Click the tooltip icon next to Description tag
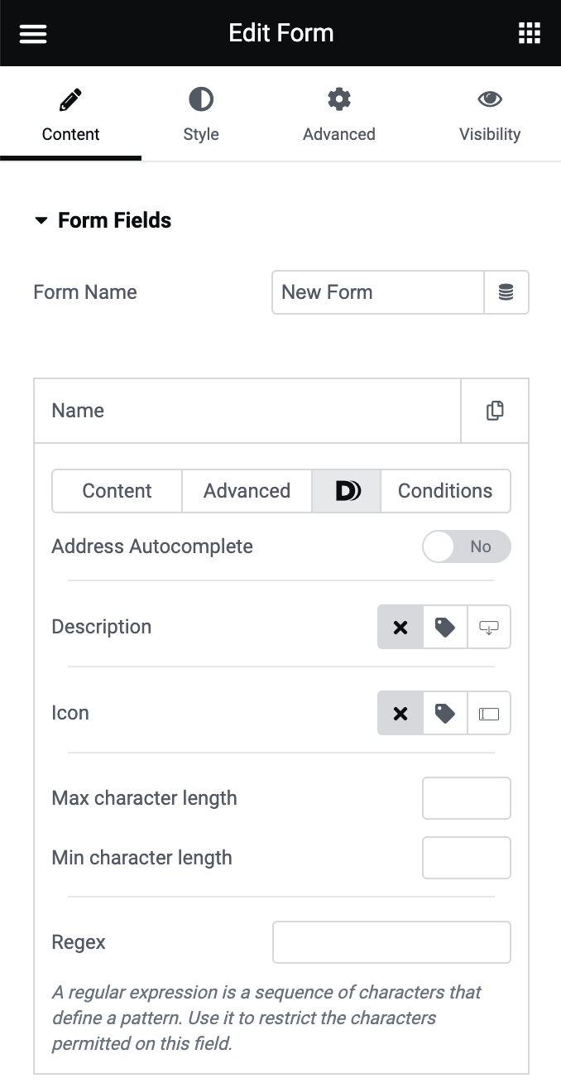The width and height of the screenshot is (561, 1083). [489, 627]
